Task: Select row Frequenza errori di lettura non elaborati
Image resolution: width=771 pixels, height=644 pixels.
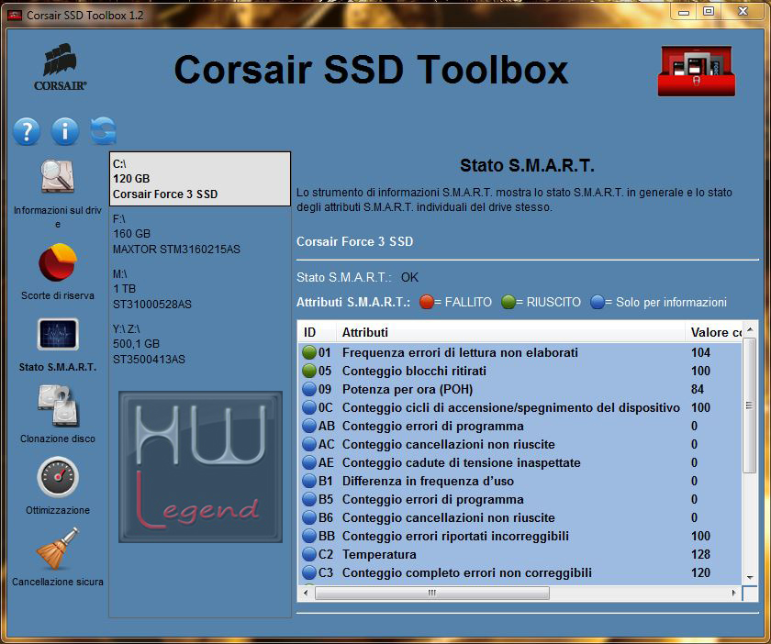Action: click(x=520, y=352)
